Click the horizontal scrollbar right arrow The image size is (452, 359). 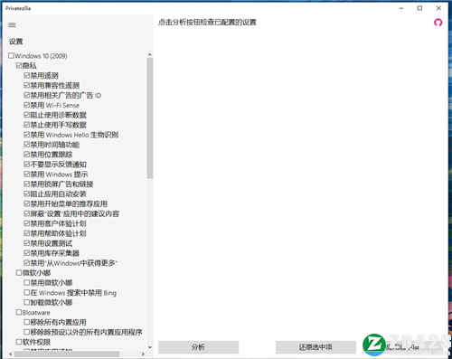[x=143, y=354]
